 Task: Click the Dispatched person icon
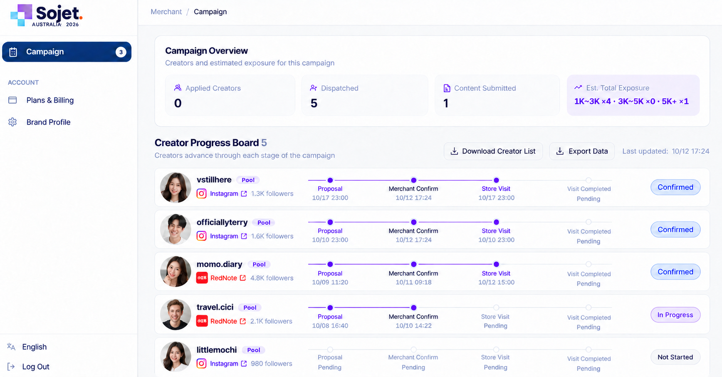pos(313,88)
